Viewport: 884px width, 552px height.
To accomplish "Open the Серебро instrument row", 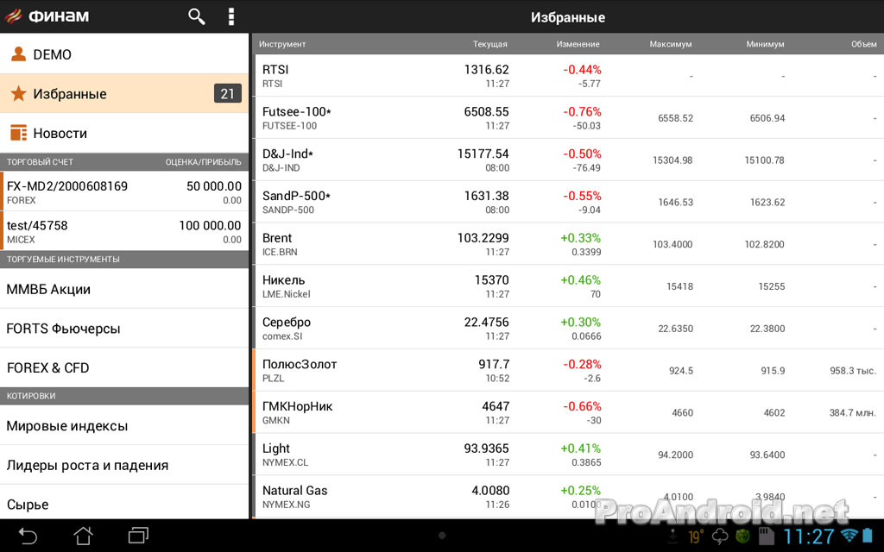I will tap(568, 329).
